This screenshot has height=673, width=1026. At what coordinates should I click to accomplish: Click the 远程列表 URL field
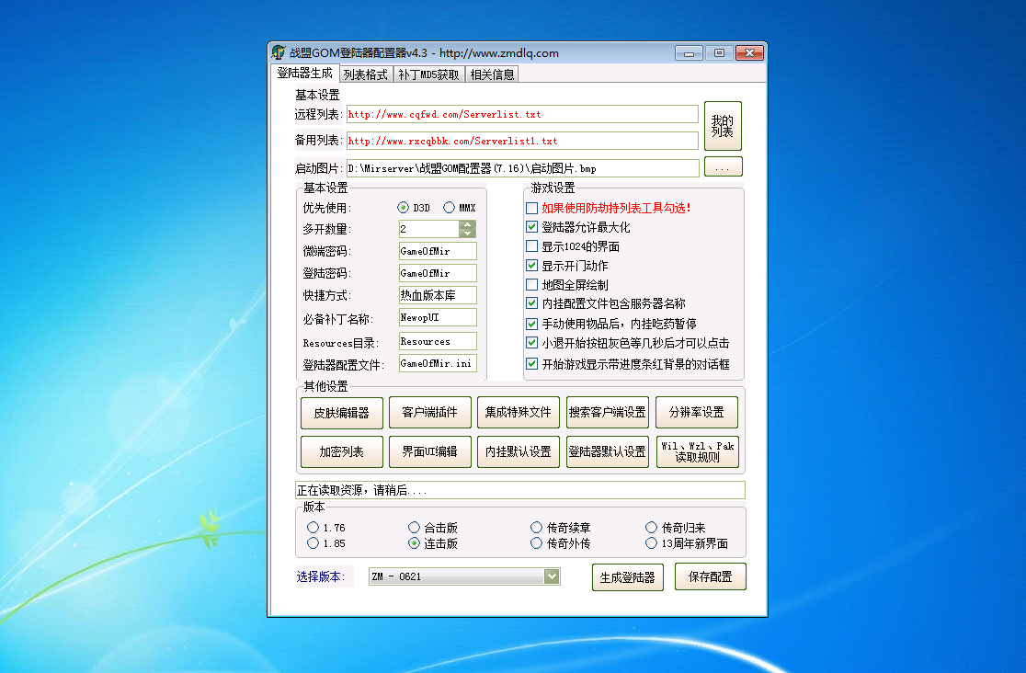(522, 114)
